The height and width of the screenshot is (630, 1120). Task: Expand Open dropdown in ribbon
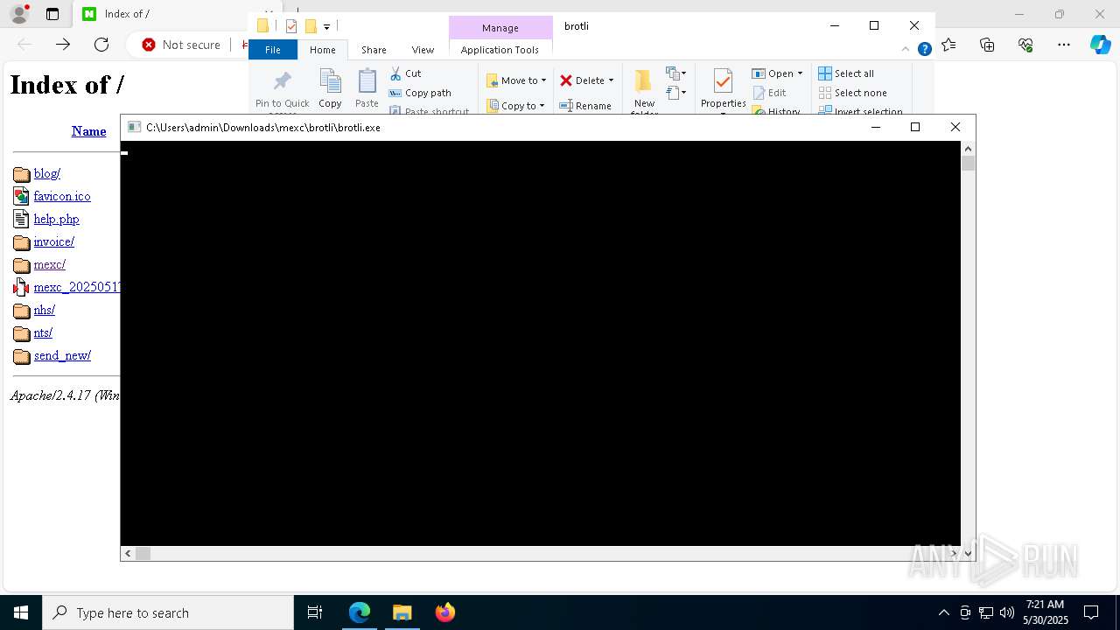point(800,73)
